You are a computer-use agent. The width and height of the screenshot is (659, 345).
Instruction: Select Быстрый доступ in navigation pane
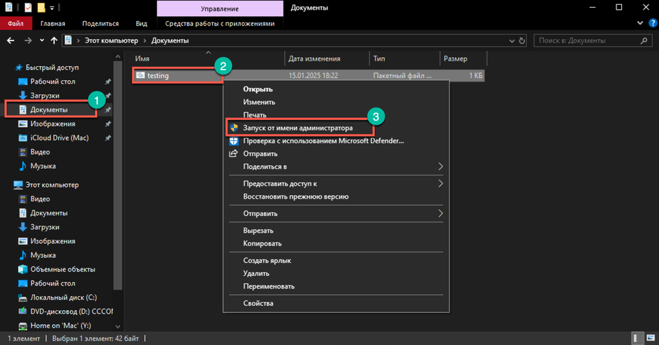click(52, 68)
